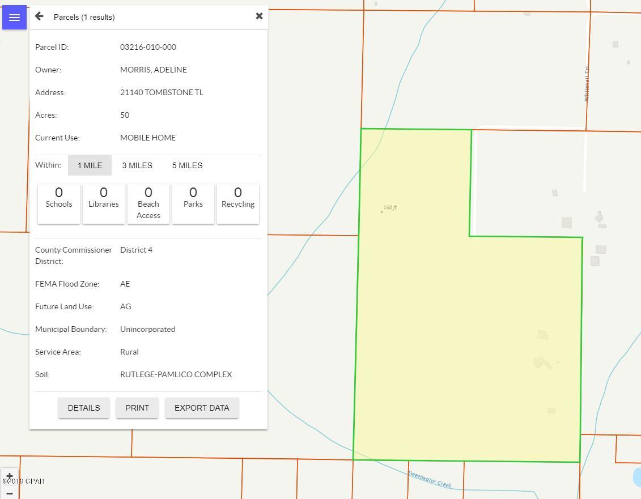Enable the 1 MILE radius filter
This screenshot has height=499, width=641.
pos(89,165)
